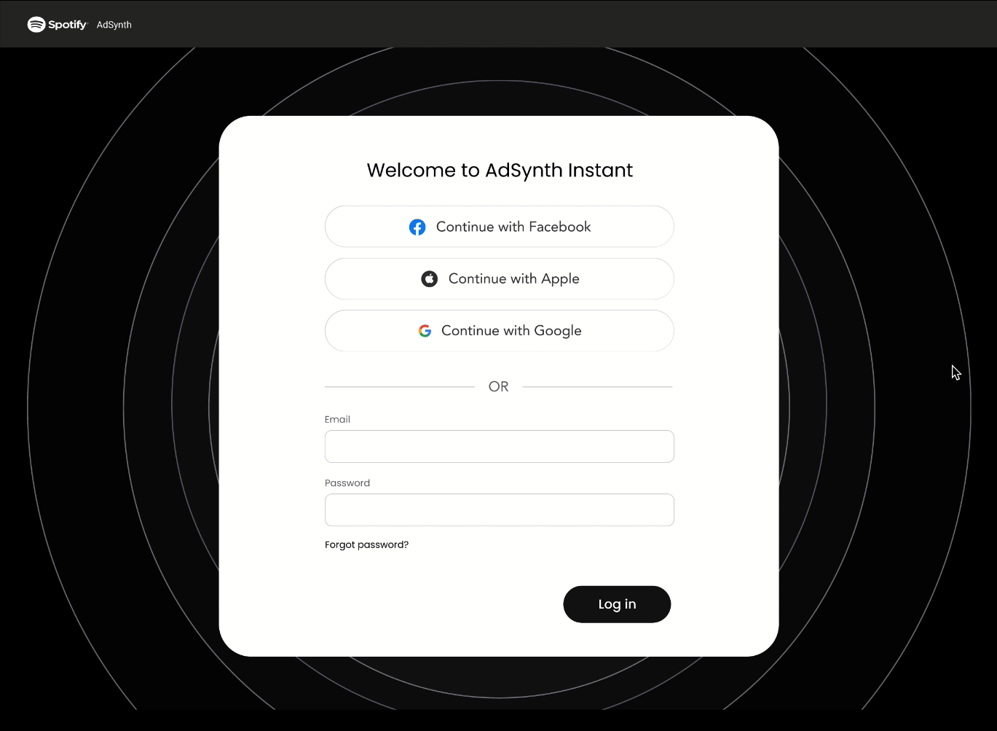Image resolution: width=997 pixels, height=731 pixels.
Task: Focus the Password input field
Action: 500,510
